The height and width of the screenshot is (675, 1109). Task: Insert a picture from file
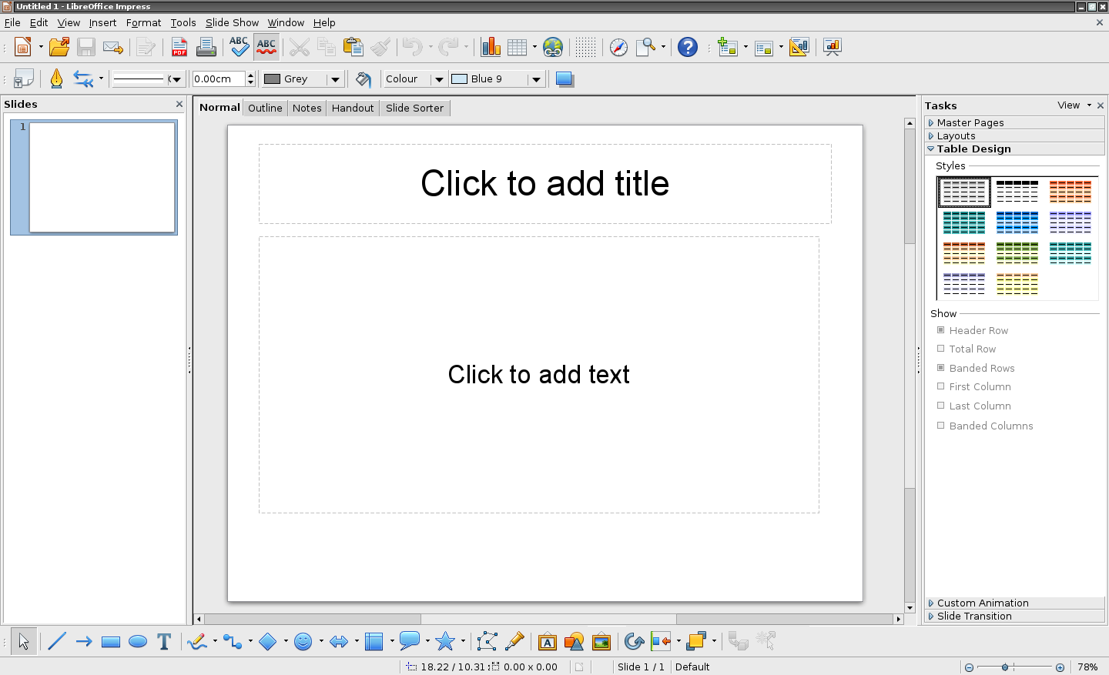pyautogui.click(x=601, y=640)
